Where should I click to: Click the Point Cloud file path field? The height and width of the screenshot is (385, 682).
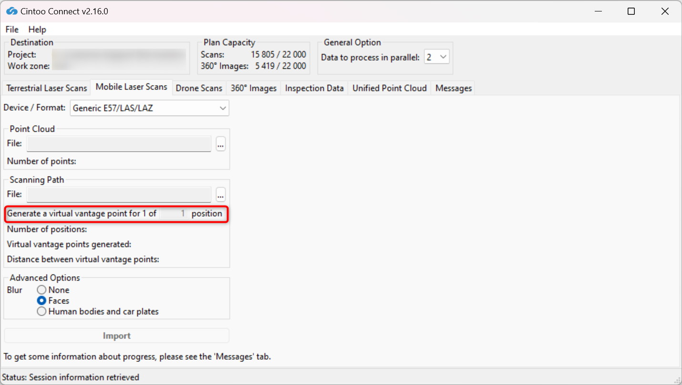point(119,144)
